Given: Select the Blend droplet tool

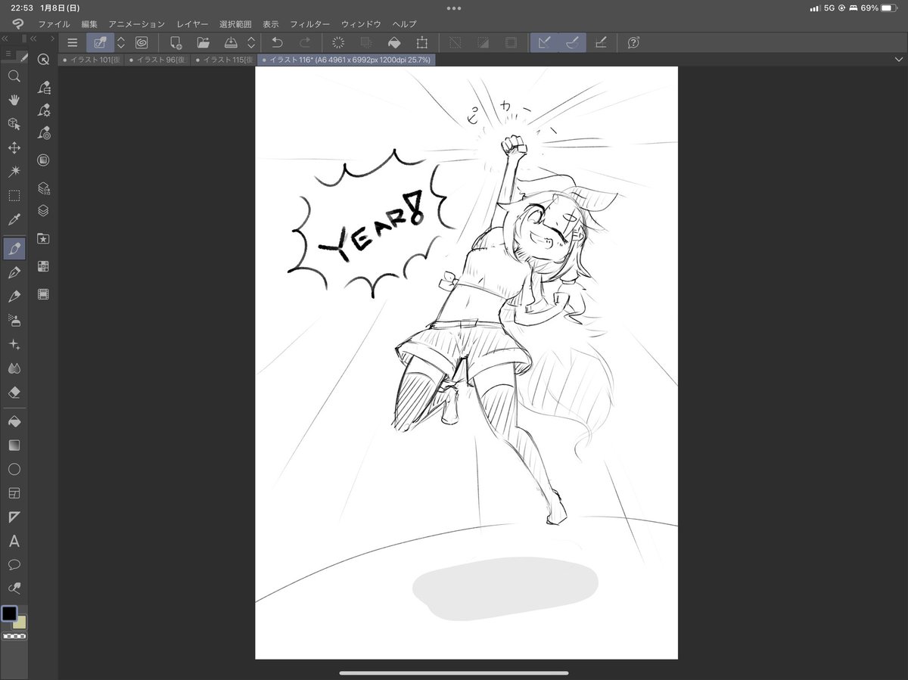Looking at the screenshot, I should click(x=14, y=368).
